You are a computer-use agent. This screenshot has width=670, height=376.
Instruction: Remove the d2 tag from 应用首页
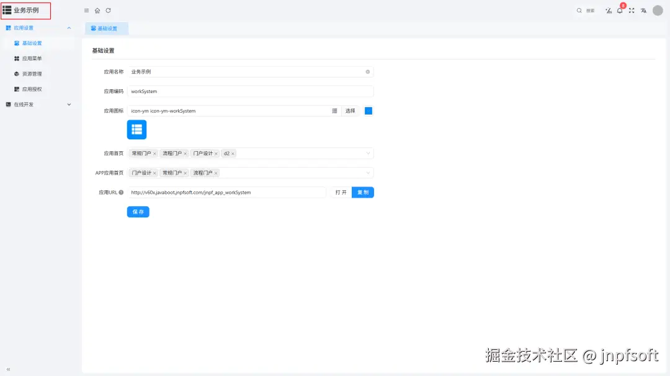(233, 153)
